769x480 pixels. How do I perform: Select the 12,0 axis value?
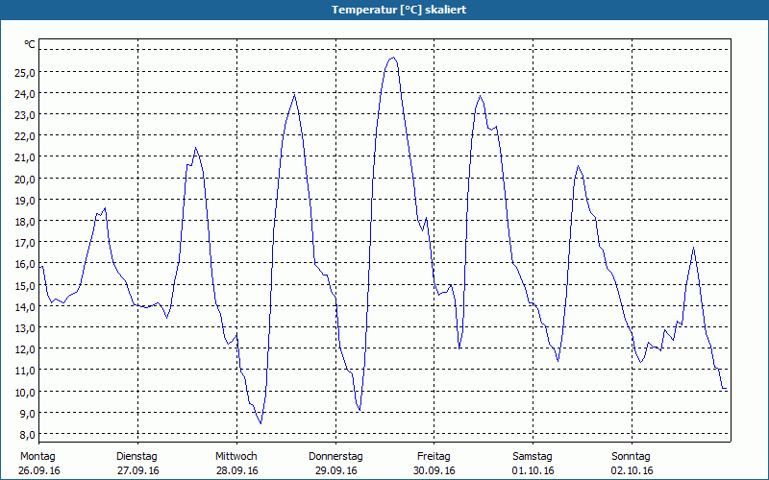(x=25, y=349)
